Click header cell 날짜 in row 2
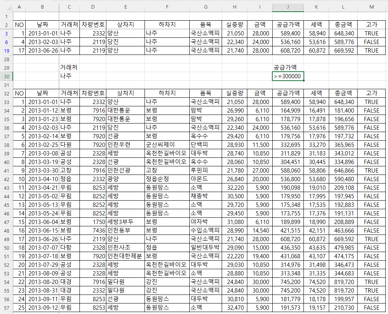388x314 pixels. coord(42,25)
